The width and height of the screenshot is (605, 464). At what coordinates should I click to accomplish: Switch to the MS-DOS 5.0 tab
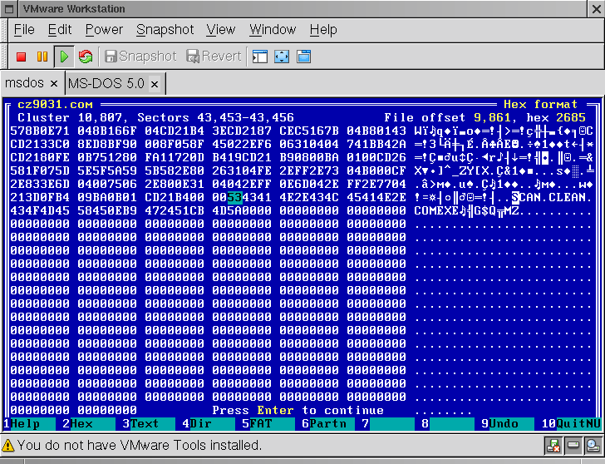point(106,83)
